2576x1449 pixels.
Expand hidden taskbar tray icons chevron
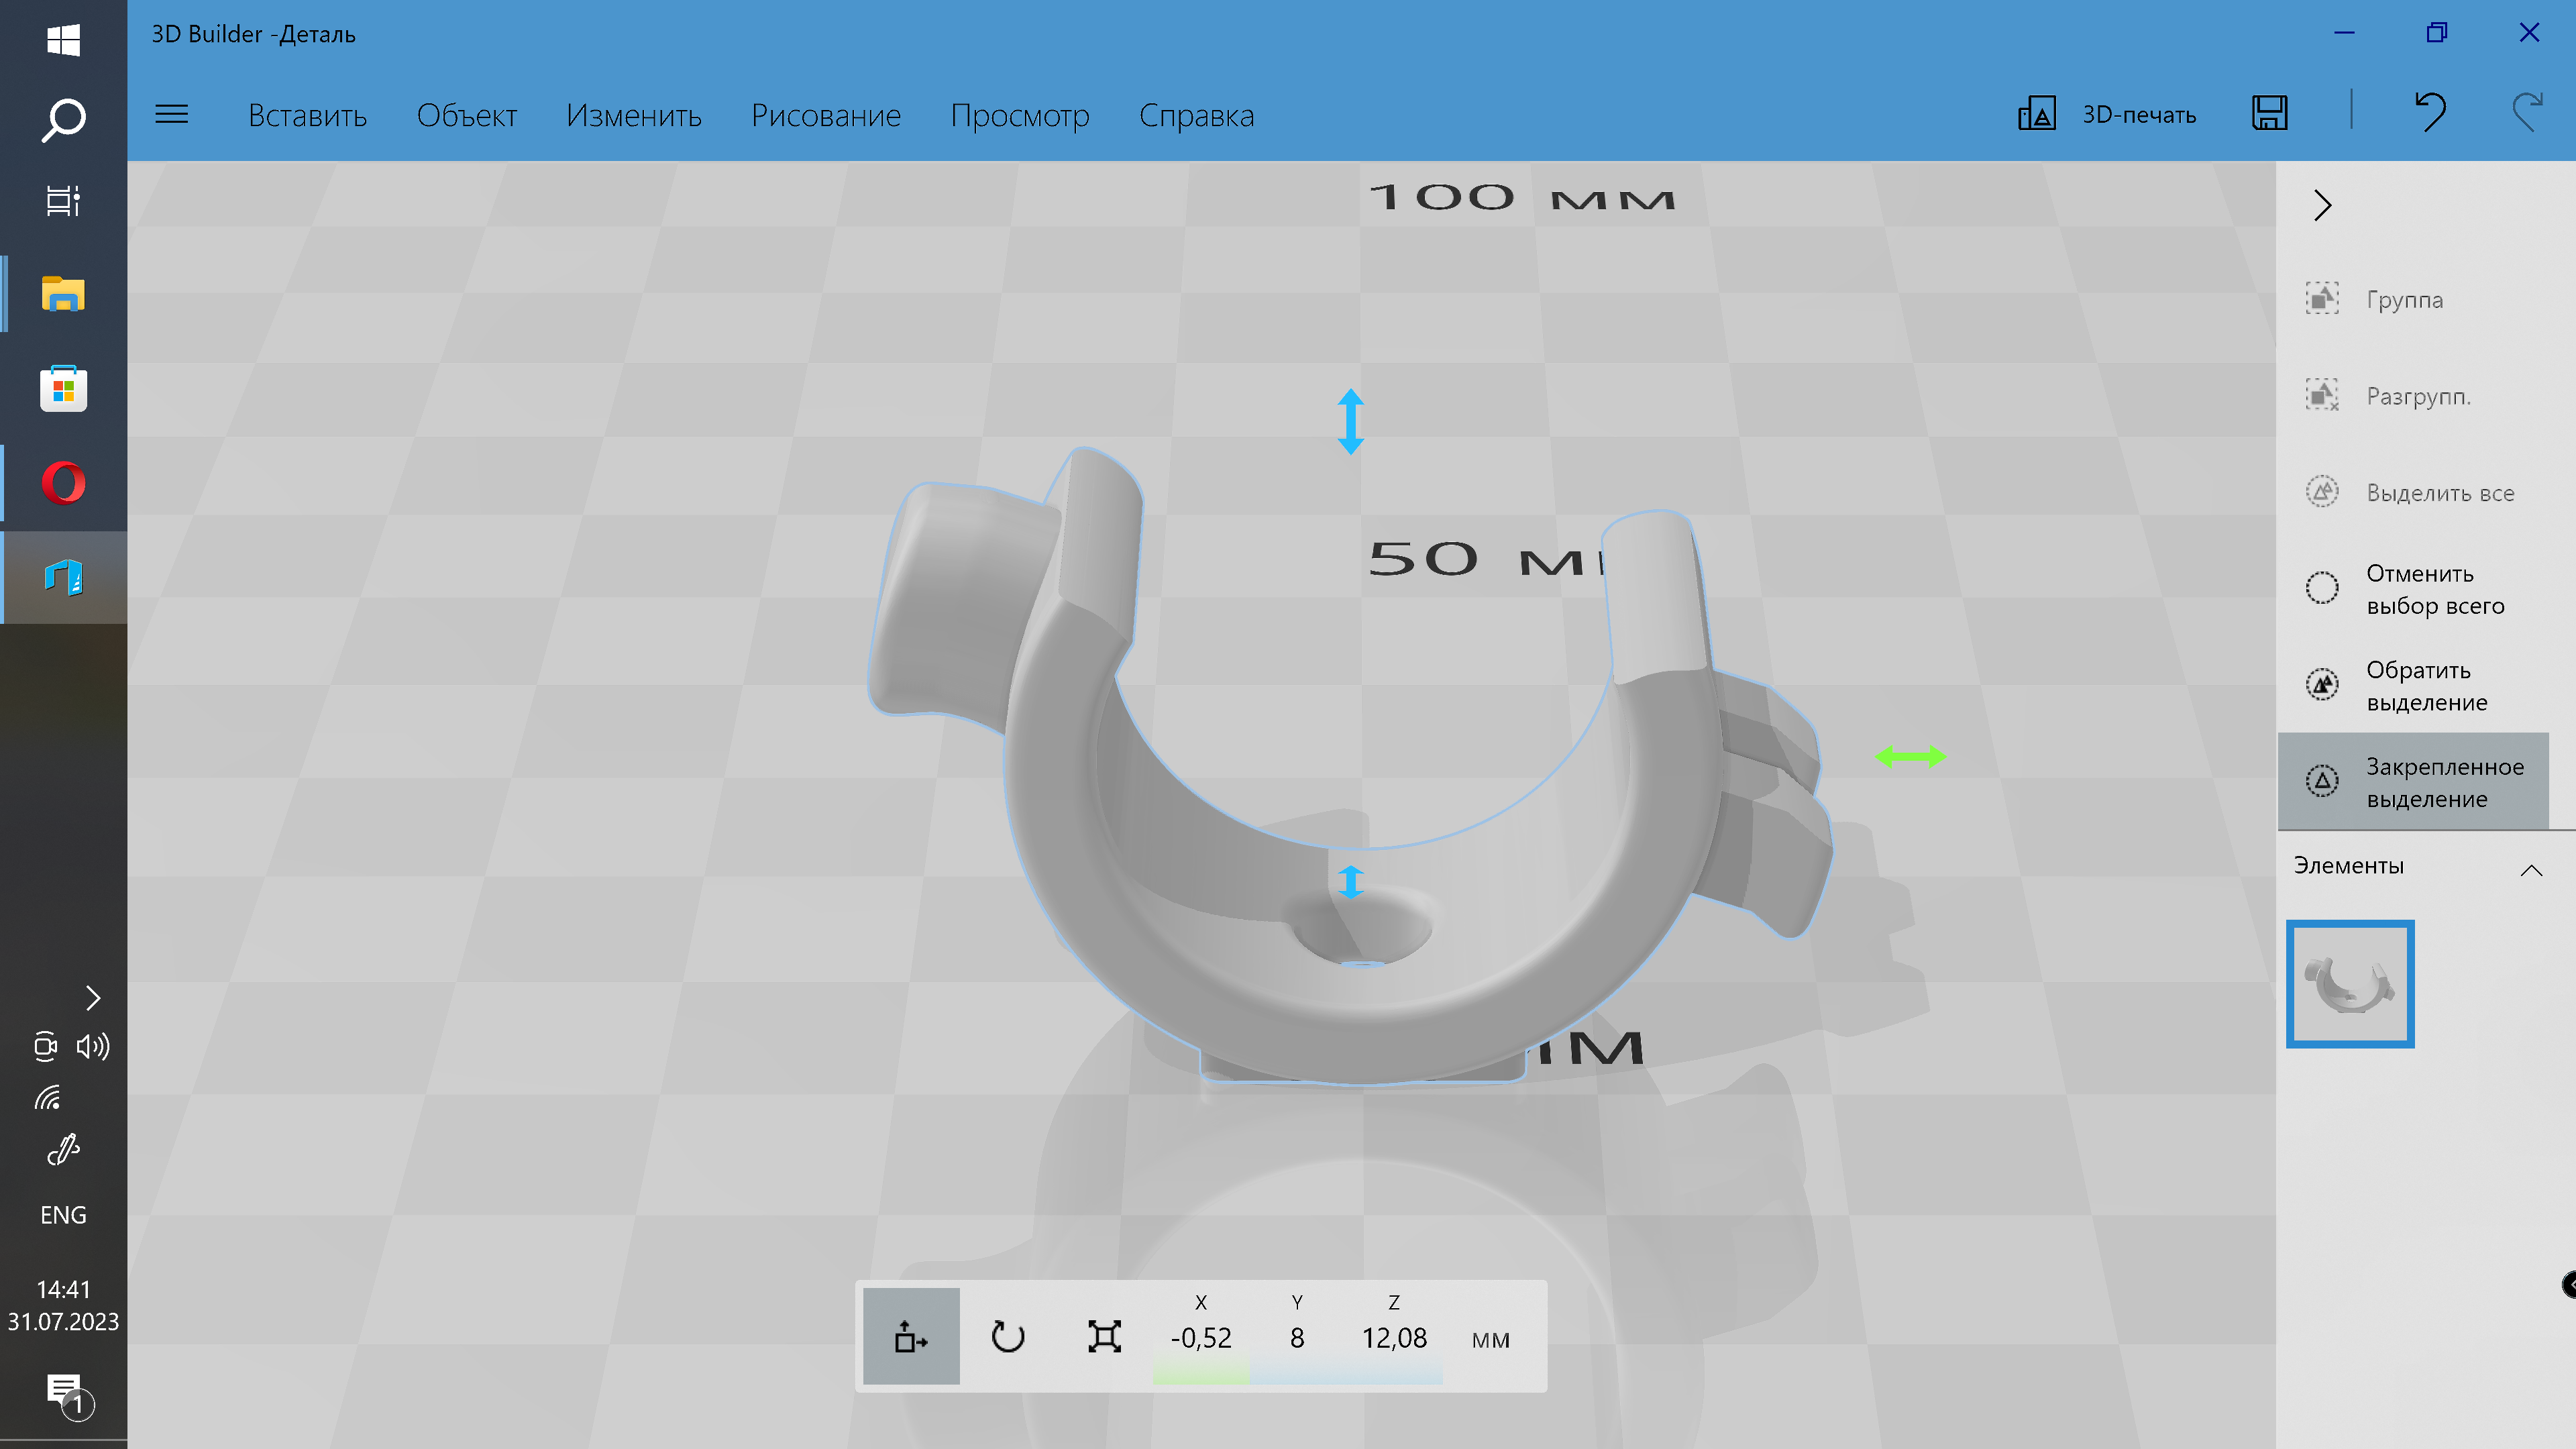[93, 997]
